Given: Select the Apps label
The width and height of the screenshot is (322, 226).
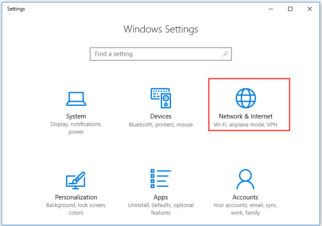Looking at the screenshot, I should coord(161,197).
